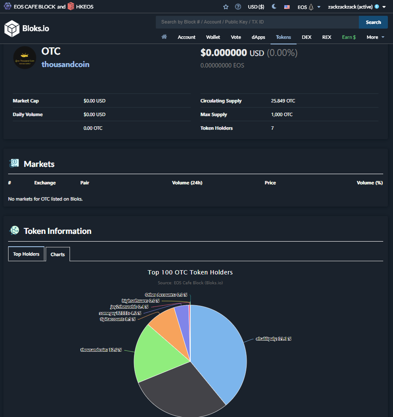Click the Circulating Supply value 25.849 OTC
The height and width of the screenshot is (417, 393).
(x=283, y=101)
